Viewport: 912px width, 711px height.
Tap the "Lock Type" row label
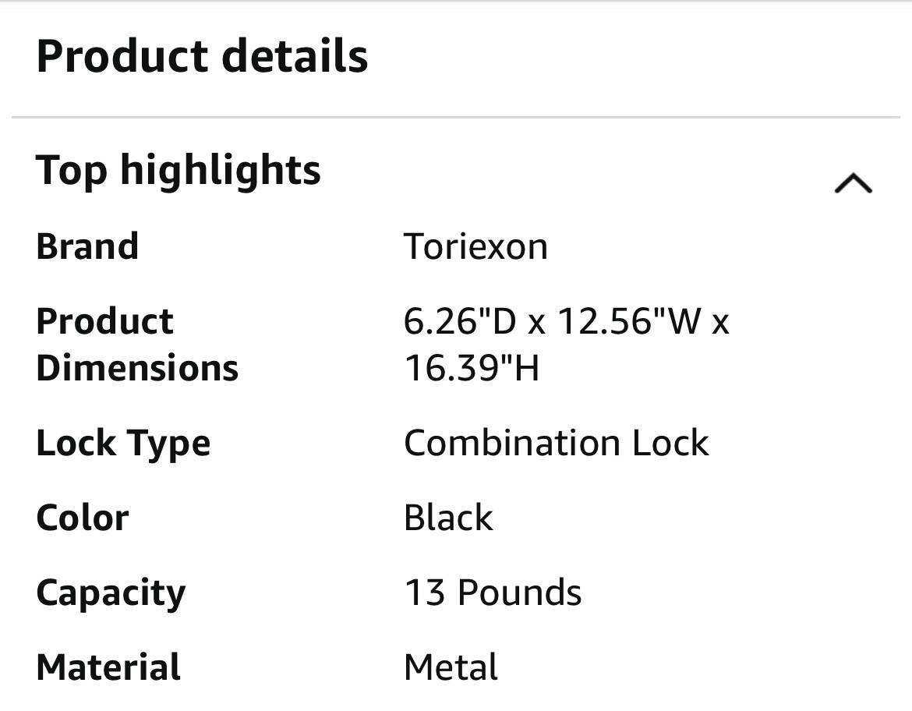pos(123,443)
